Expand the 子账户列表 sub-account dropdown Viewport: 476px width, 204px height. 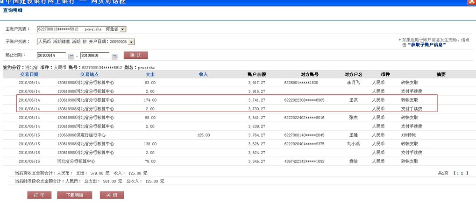[x=131, y=42]
